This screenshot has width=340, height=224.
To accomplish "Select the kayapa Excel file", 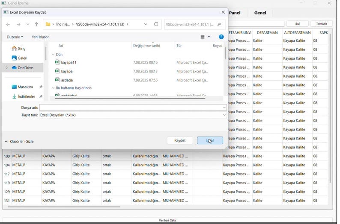I will click(x=66, y=71).
